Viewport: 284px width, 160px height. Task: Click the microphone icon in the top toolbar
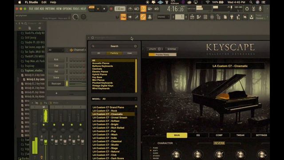pyautogui.click(x=260, y=9)
